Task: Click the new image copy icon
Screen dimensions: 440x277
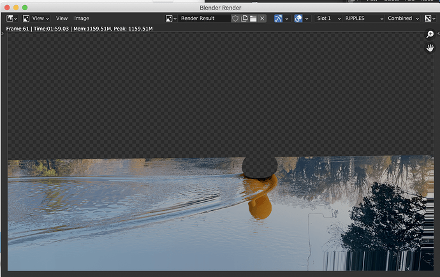Action: tap(244, 18)
